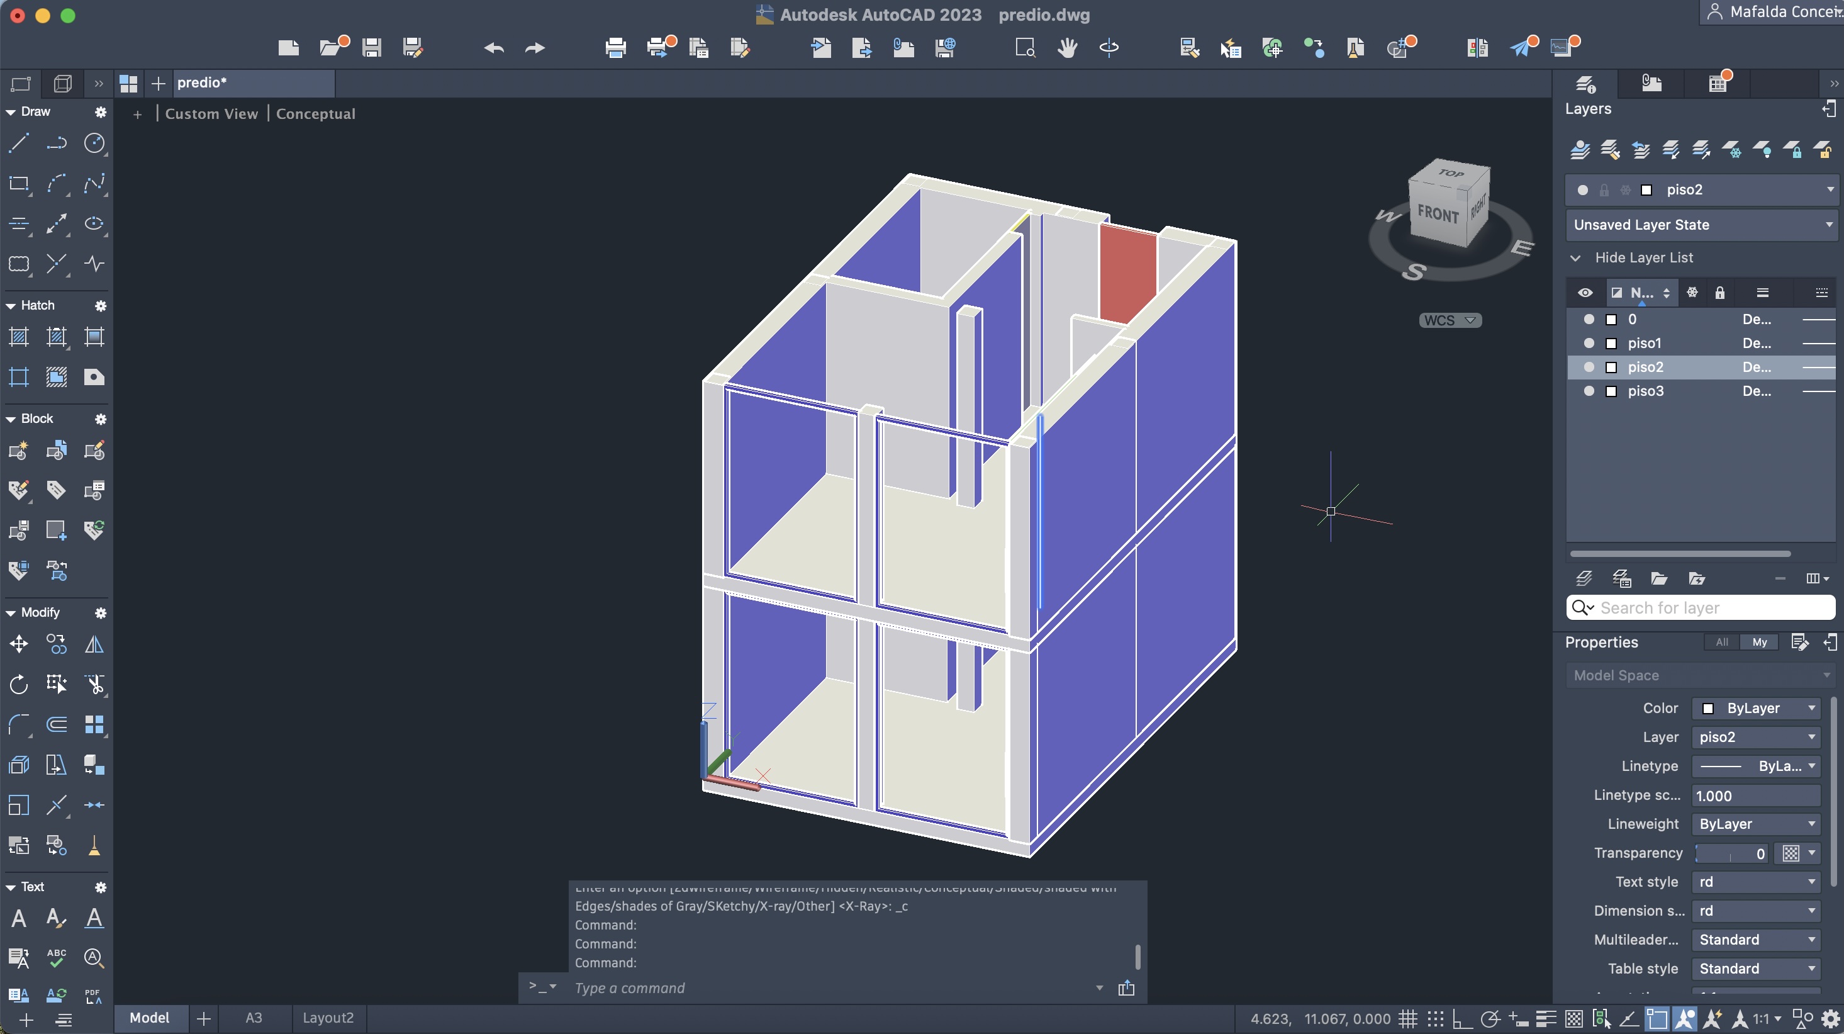
Task: Open the Hatch tool
Action: 19,337
